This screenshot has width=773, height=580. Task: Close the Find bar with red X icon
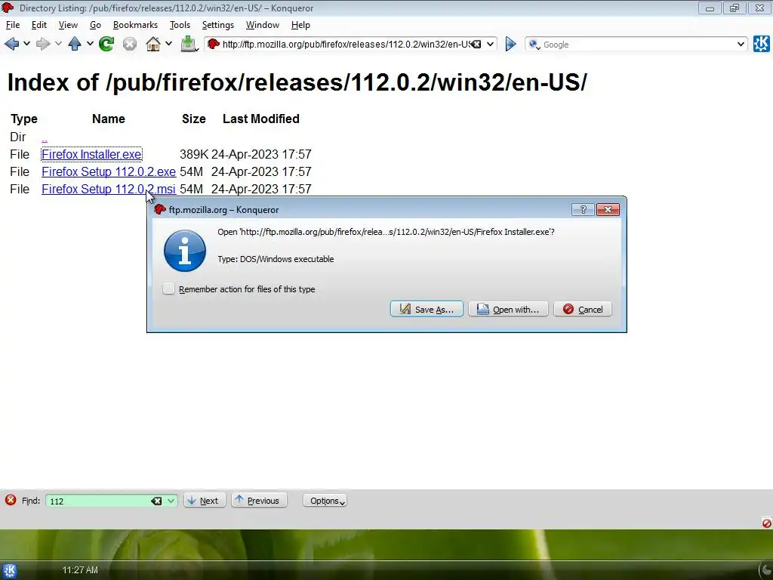pyautogui.click(x=11, y=500)
